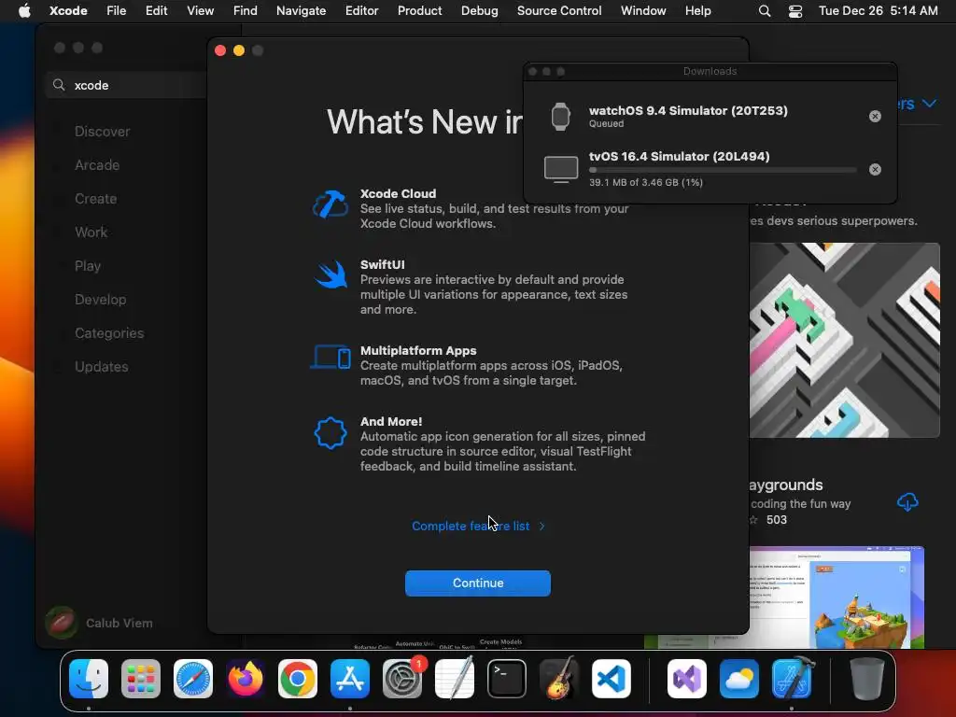The image size is (956, 717).
Task: Select Work in App Store sidebar
Action: tap(91, 232)
